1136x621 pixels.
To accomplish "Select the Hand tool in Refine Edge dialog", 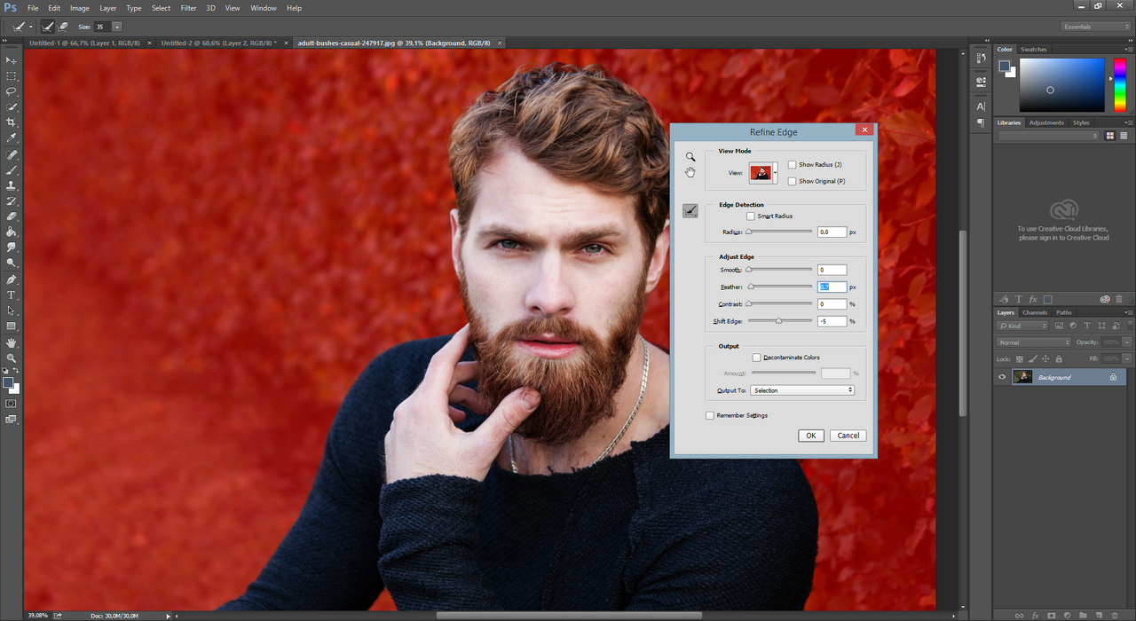I will [x=690, y=172].
